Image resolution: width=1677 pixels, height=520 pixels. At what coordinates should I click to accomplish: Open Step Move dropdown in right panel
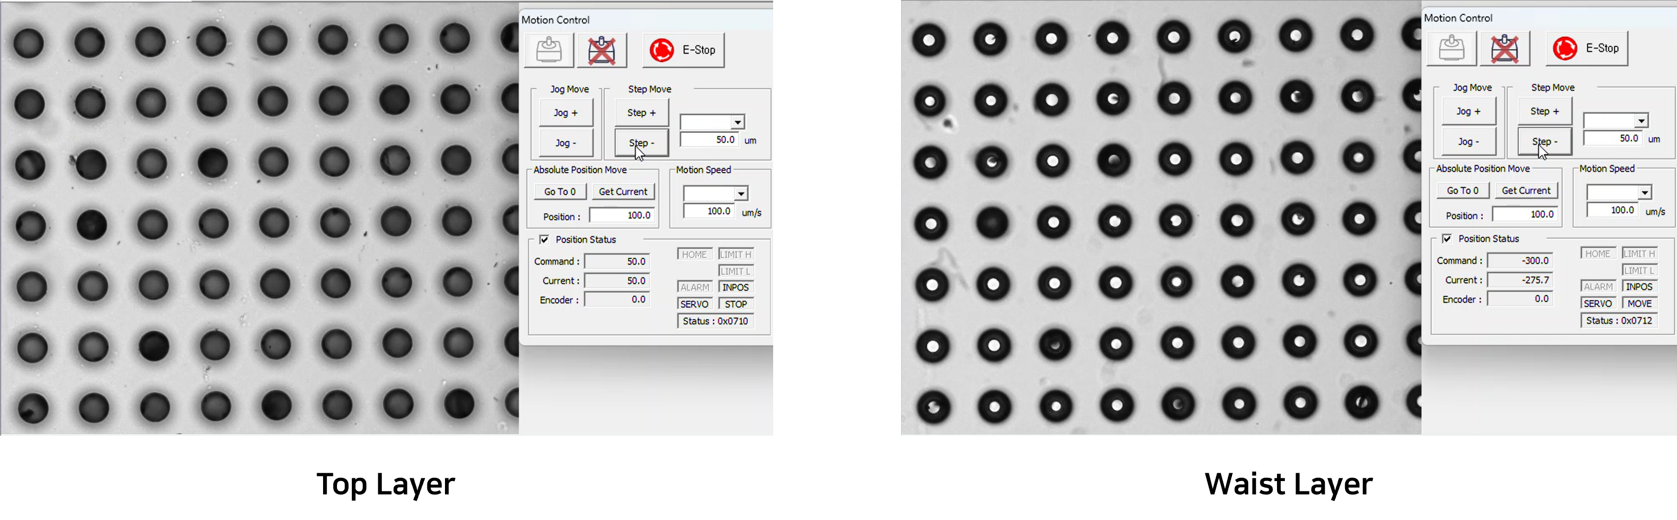1641,121
